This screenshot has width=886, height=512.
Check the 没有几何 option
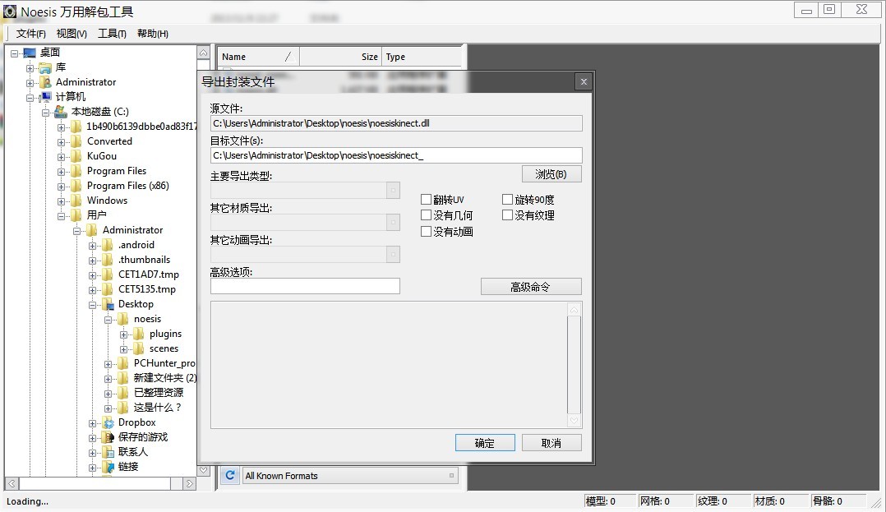point(426,214)
